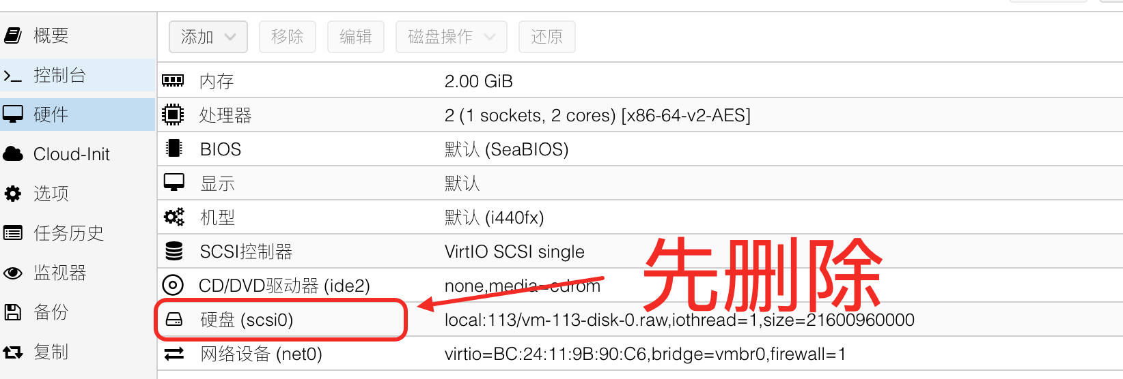Click the BIOS chip icon
The height and width of the screenshot is (379, 1123).
pyautogui.click(x=174, y=149)
